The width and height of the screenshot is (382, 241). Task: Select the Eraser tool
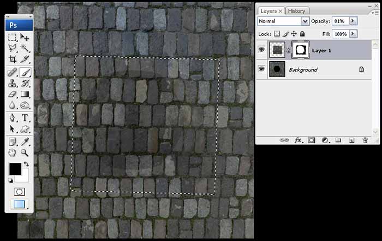coord(13,94)
